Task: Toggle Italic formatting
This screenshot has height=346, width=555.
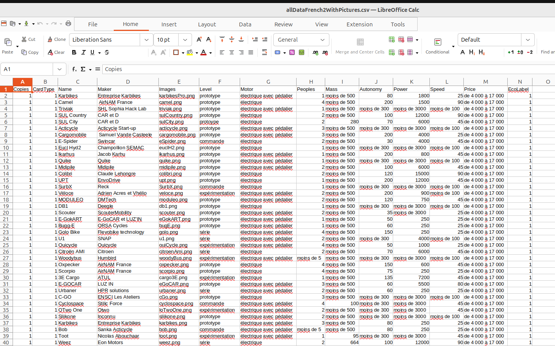Action: coord(83,52)
